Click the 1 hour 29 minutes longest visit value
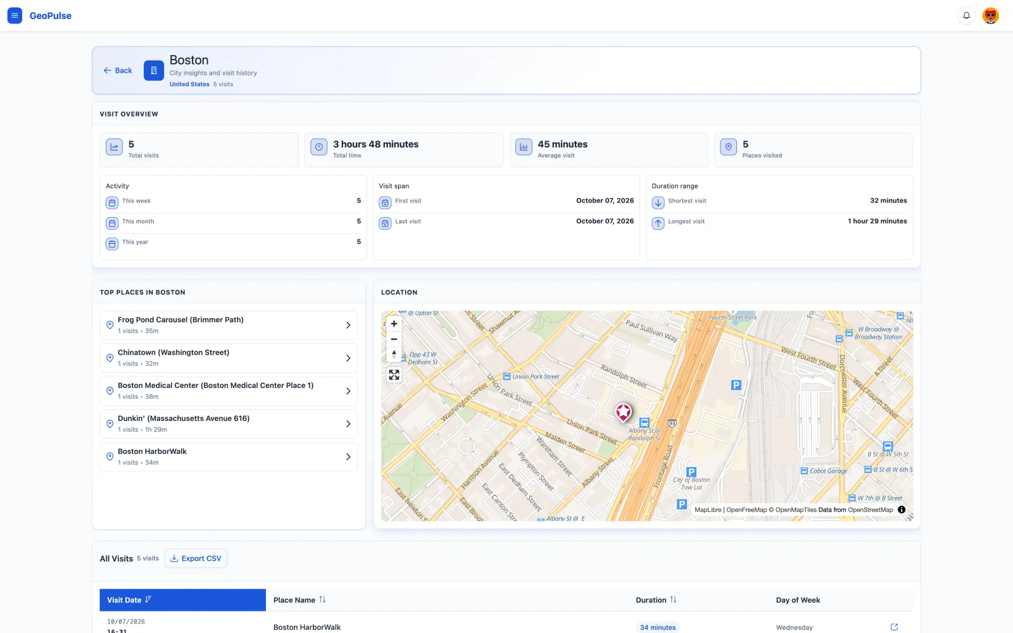Screen dimensions: 1013x633 [878, 221]
